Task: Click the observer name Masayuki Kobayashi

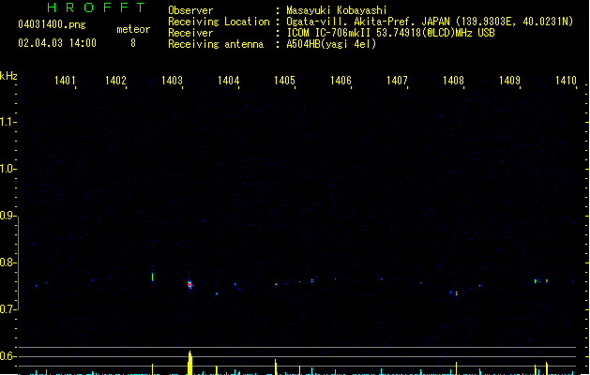Action: tap(337, 10)
